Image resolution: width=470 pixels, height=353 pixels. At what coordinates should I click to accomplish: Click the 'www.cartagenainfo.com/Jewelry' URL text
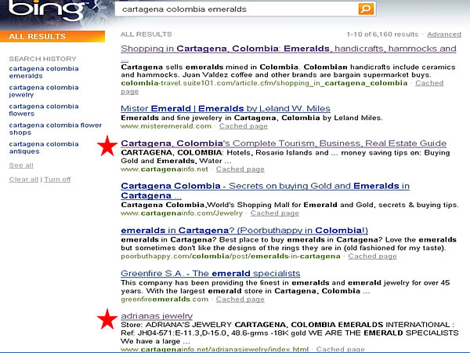pos(182,213)
